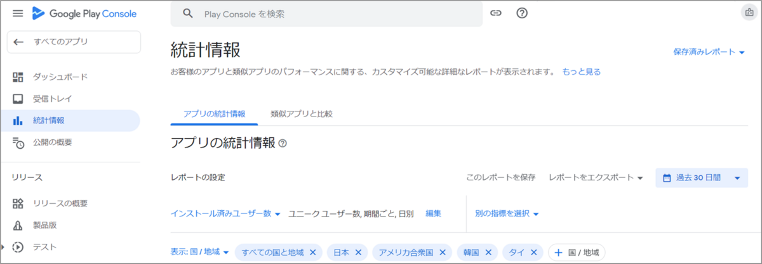Remove the タイ chip

point(533,252)
